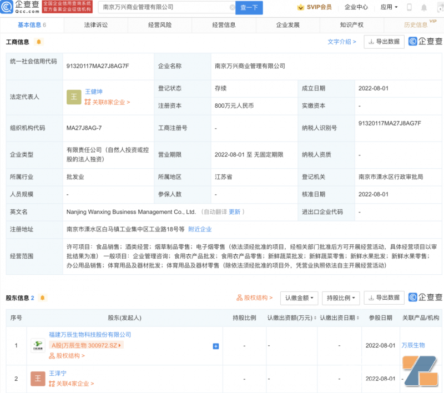This screenshot has width=444, height=393.
Task: Open the 认缴金额 dropdown
Action: click(x=300, y=298)
